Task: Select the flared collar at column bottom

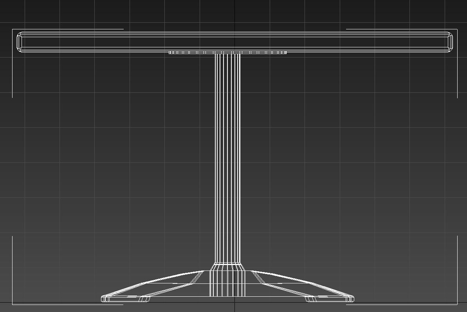Action: pos(227,267)
